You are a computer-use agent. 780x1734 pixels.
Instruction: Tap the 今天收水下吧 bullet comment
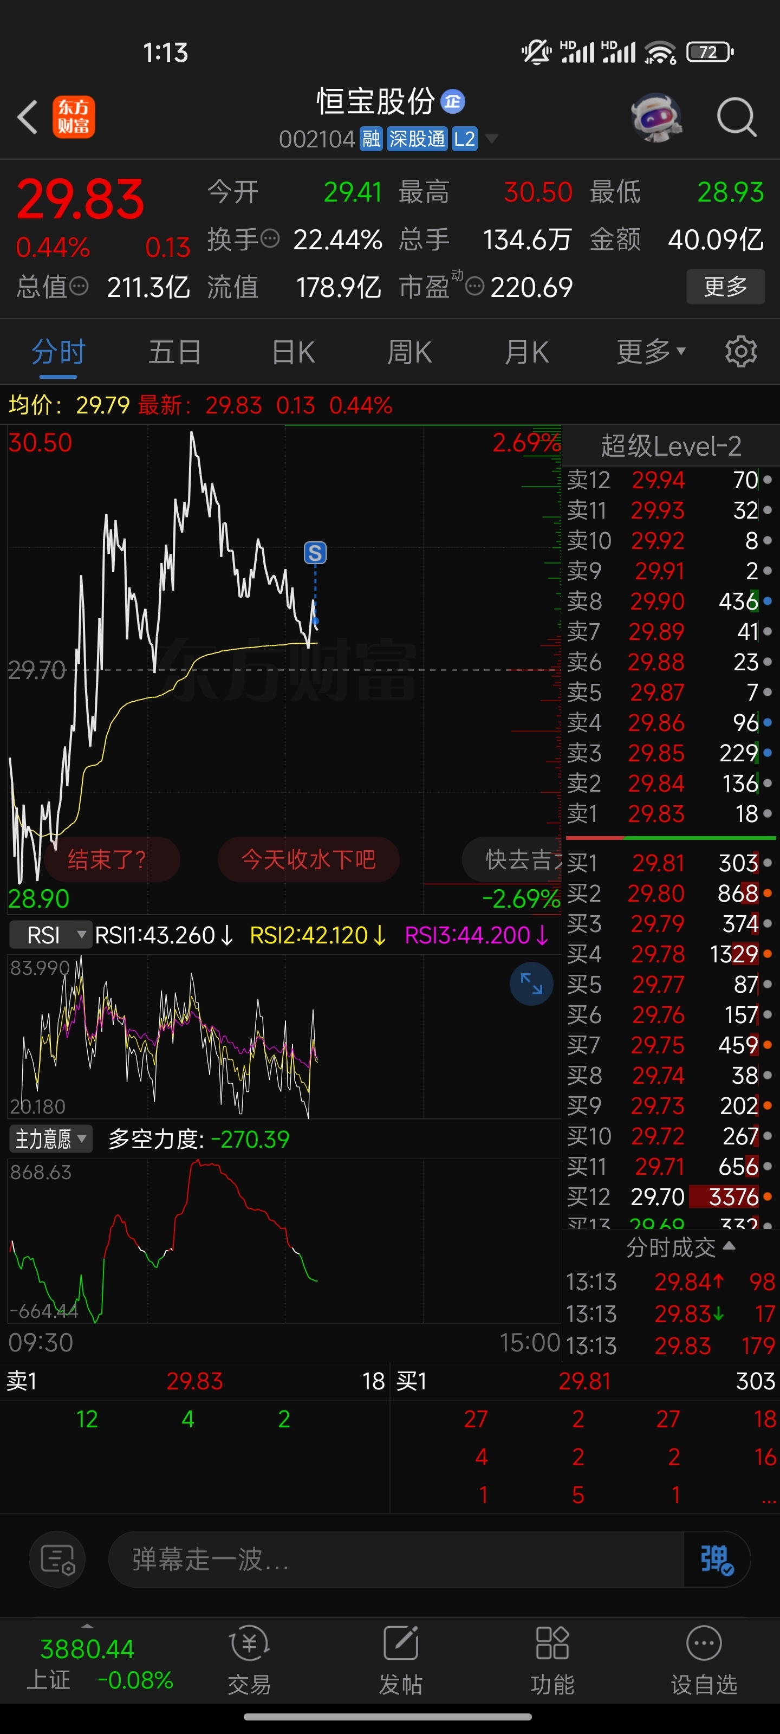[x=308, y=859]
